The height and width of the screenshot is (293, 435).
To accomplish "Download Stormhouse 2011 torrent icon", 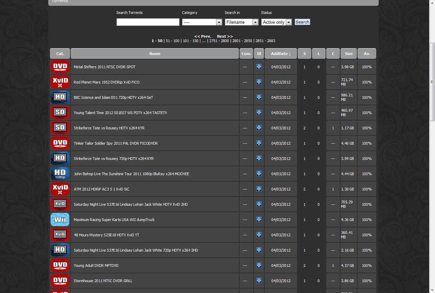I will tap(259, 280).
